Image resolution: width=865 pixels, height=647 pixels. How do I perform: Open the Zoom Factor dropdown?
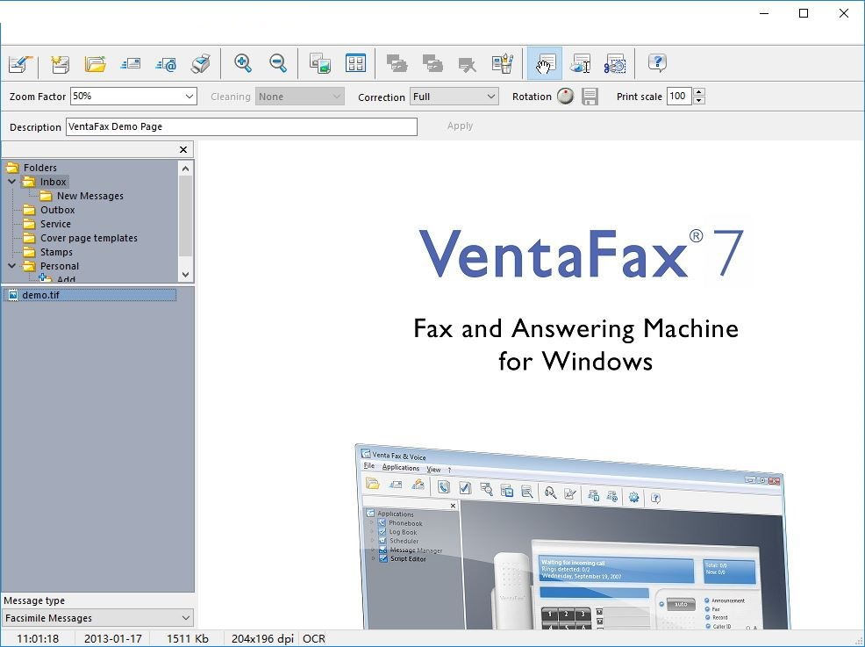189,97
